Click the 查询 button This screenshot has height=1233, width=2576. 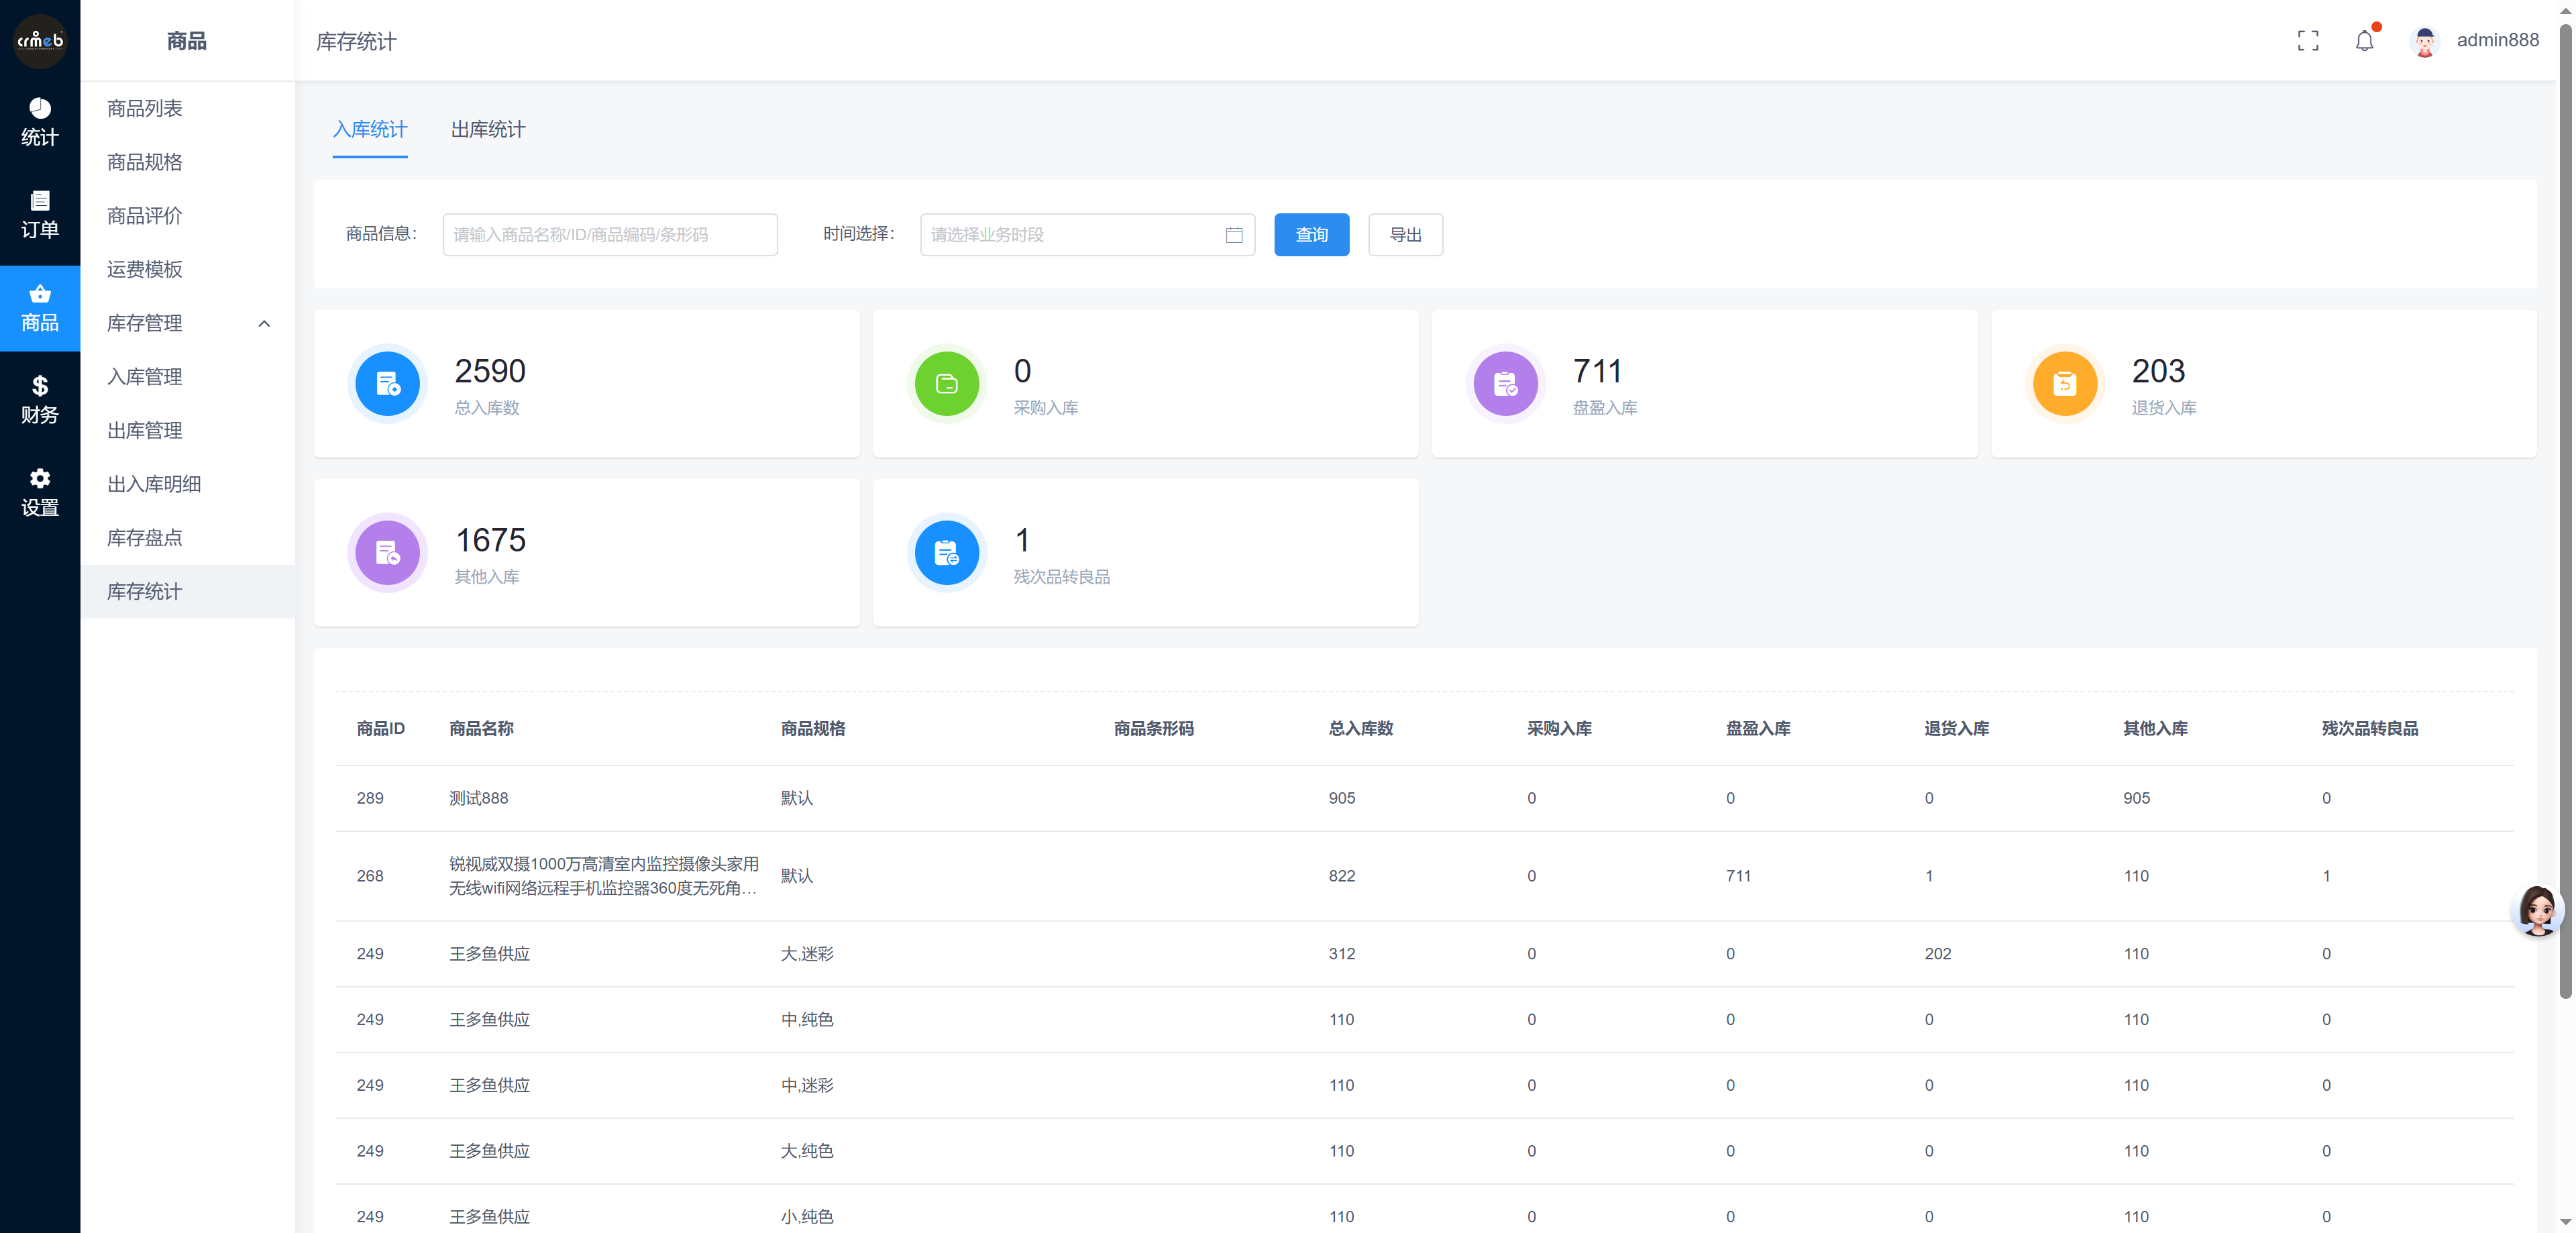[x=1311, y=235]
